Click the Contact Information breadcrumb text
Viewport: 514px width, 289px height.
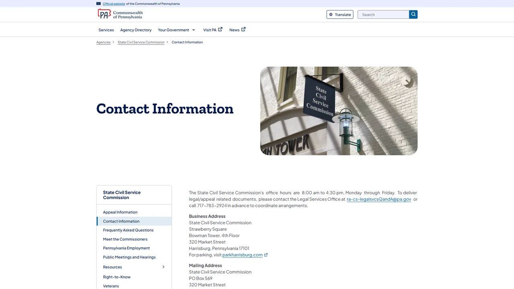pyautogui.click(x=187, y=42)
